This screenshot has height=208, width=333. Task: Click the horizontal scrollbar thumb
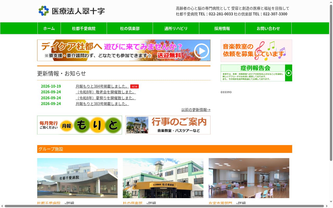click(164, 206)
